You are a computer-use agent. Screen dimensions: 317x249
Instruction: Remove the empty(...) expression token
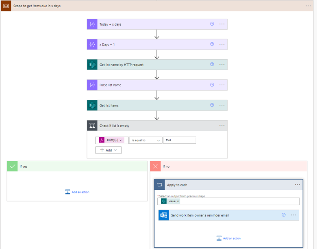coord(121,140)
